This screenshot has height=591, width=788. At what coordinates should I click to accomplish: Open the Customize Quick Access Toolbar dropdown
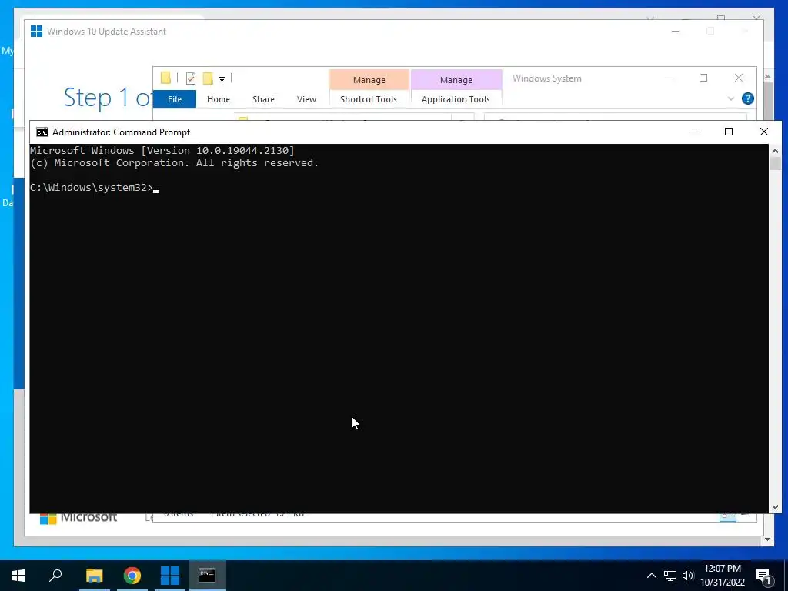click(x=222, y=78)
